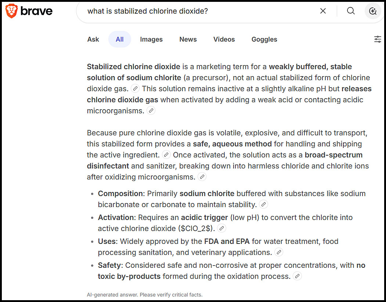Open the AI answer sparkle icon

[x=373, y=11]
